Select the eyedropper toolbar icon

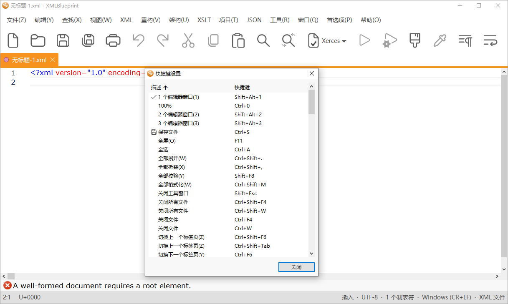[x=440, y=40]
